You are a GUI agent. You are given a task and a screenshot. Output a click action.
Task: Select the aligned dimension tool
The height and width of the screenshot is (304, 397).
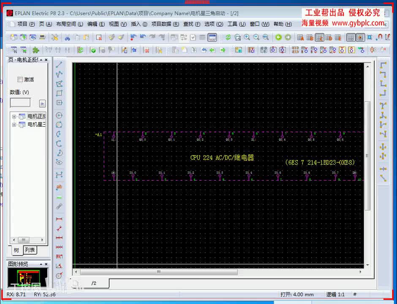coord(59,228)
